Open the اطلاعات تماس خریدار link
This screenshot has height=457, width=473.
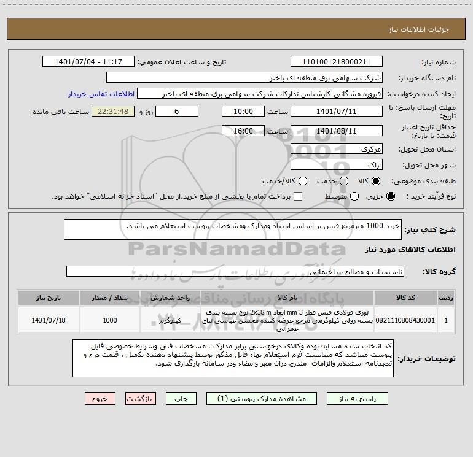[x=101, y=94]
